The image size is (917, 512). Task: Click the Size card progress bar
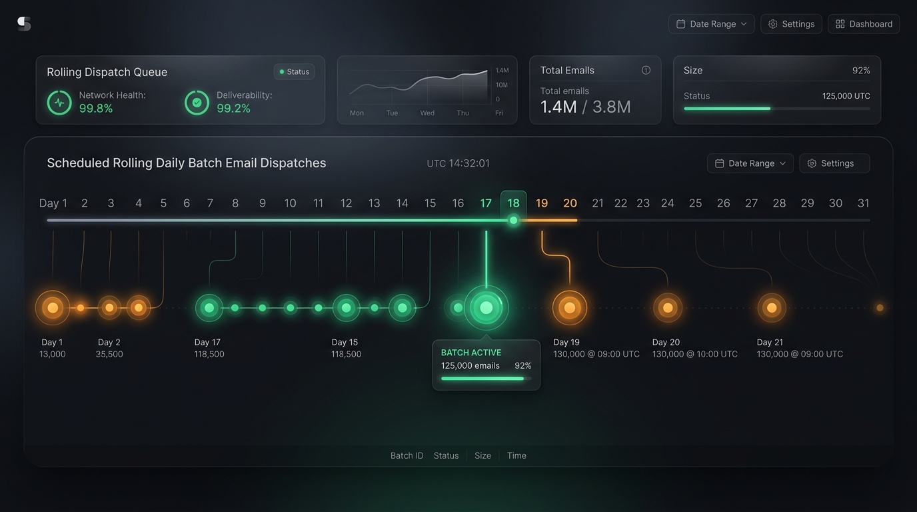pos(777,109)
